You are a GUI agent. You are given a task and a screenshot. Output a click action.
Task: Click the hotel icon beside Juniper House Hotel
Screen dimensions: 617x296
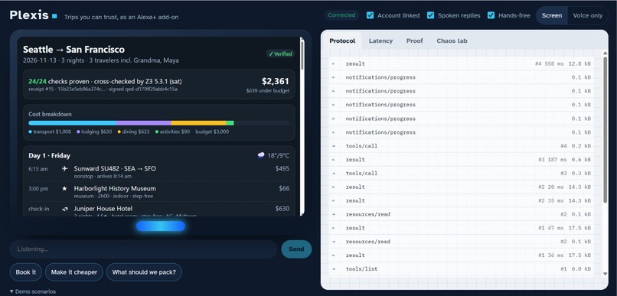pos(65,209)
